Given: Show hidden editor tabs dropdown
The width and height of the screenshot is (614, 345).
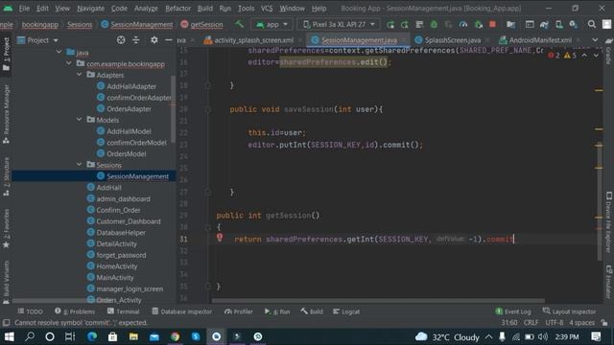Looking at the screenshot, I should (595, 40).
